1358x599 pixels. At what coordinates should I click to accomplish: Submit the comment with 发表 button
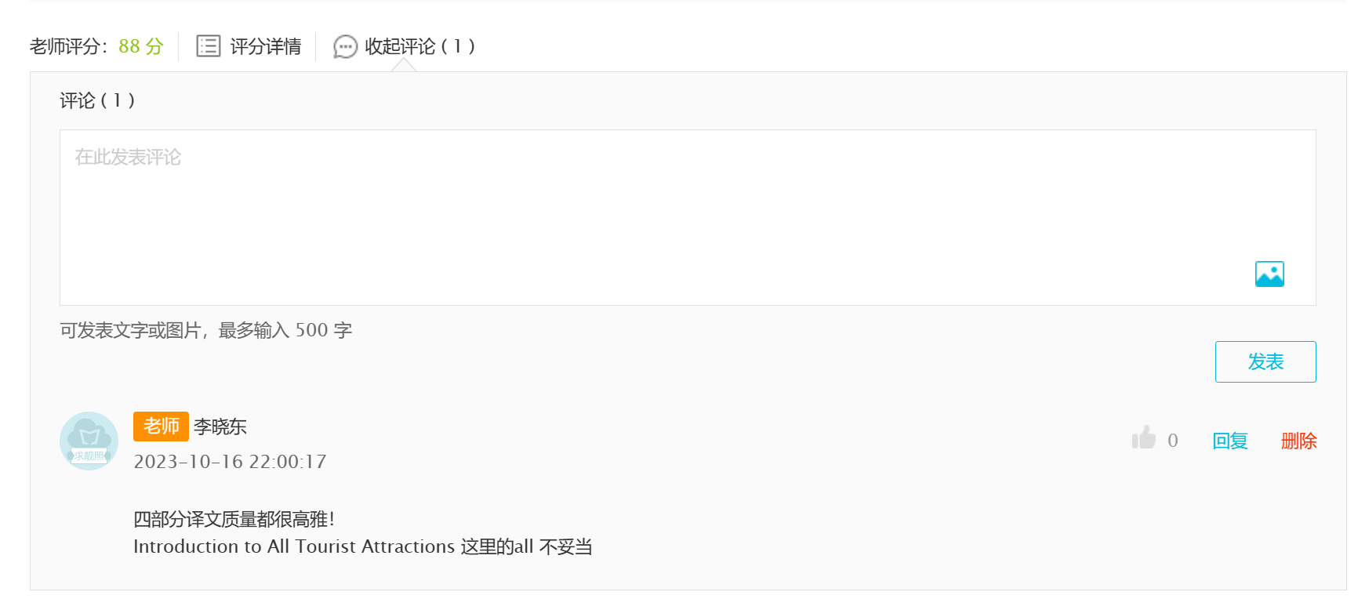pyautogui.click(x=1265, y=361)
